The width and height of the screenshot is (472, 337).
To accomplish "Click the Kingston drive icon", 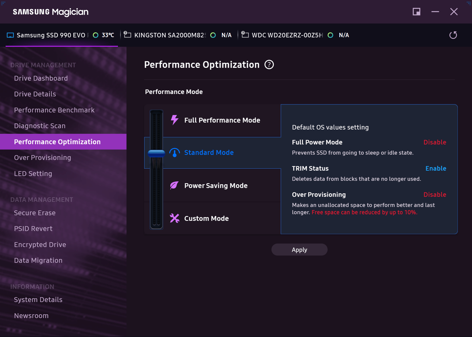I will (x=127, y=35).
